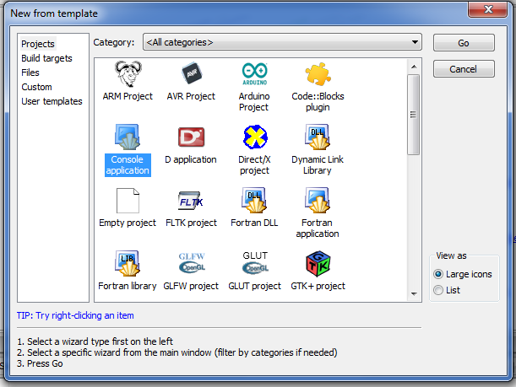The image size is (516, 387).
Task: Select the ARM Project template icon
Action: [x=128, y=73]
